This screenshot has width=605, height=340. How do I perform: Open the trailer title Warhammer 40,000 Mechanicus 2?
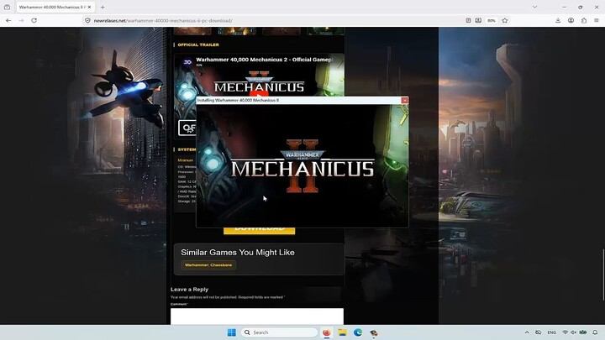(x=264, y=60)
